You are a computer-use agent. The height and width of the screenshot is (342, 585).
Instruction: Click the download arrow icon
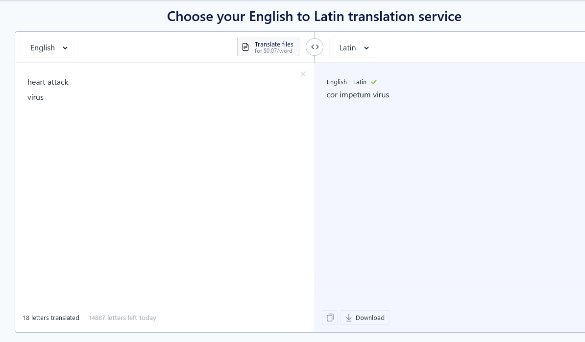coord(348,318)
